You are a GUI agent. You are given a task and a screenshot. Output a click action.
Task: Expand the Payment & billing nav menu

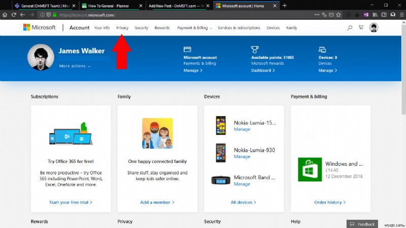pyautogui.click(x=194, y=28)
